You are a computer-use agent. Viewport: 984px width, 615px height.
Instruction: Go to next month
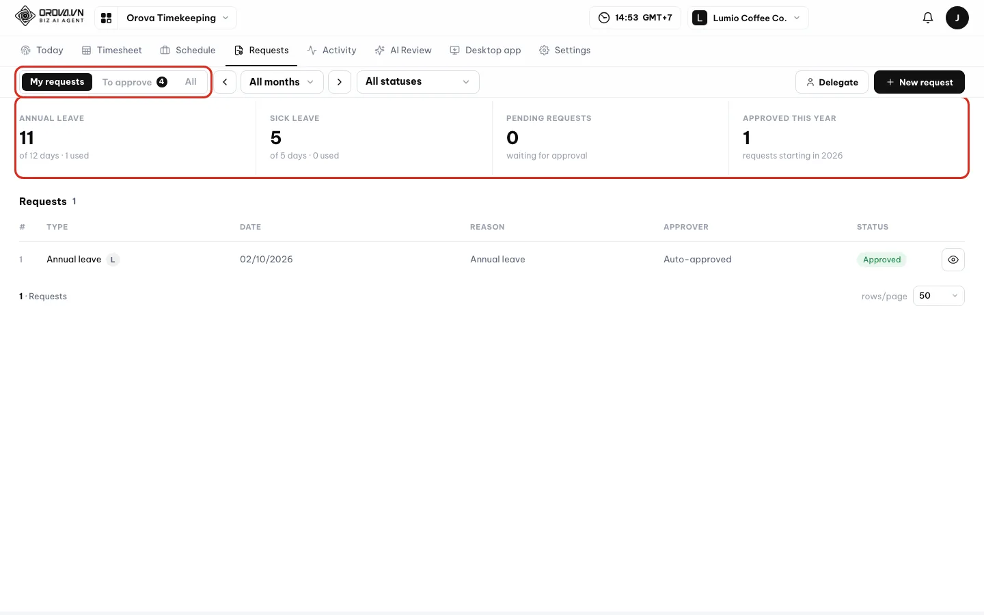click(x=340, y=82)
